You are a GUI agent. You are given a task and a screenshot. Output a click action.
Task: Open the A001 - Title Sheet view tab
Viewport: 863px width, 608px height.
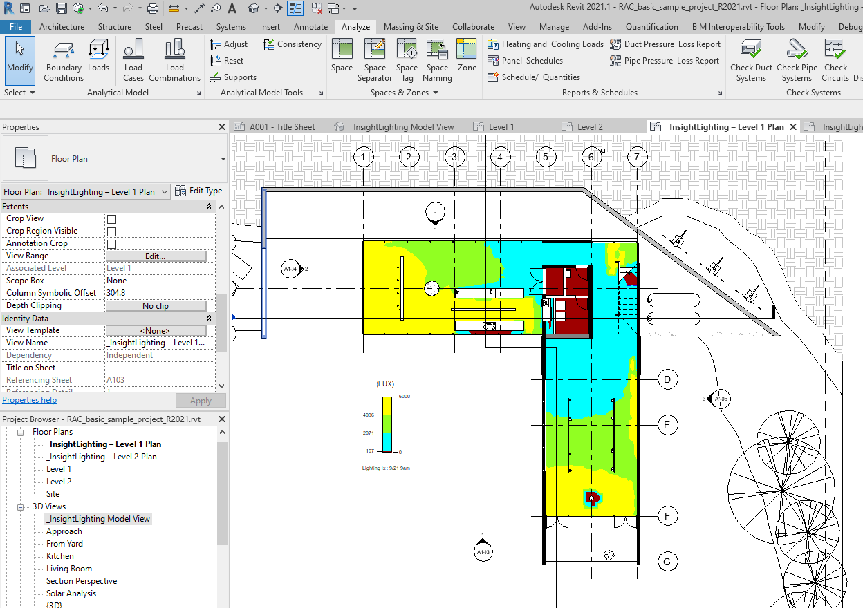[275, 127]
